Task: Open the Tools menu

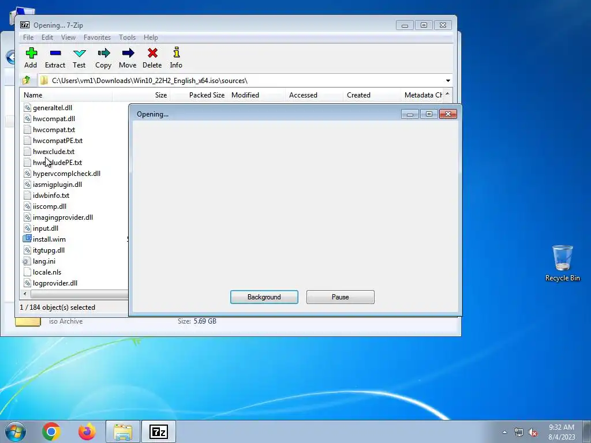Action: tap(128, 37)
